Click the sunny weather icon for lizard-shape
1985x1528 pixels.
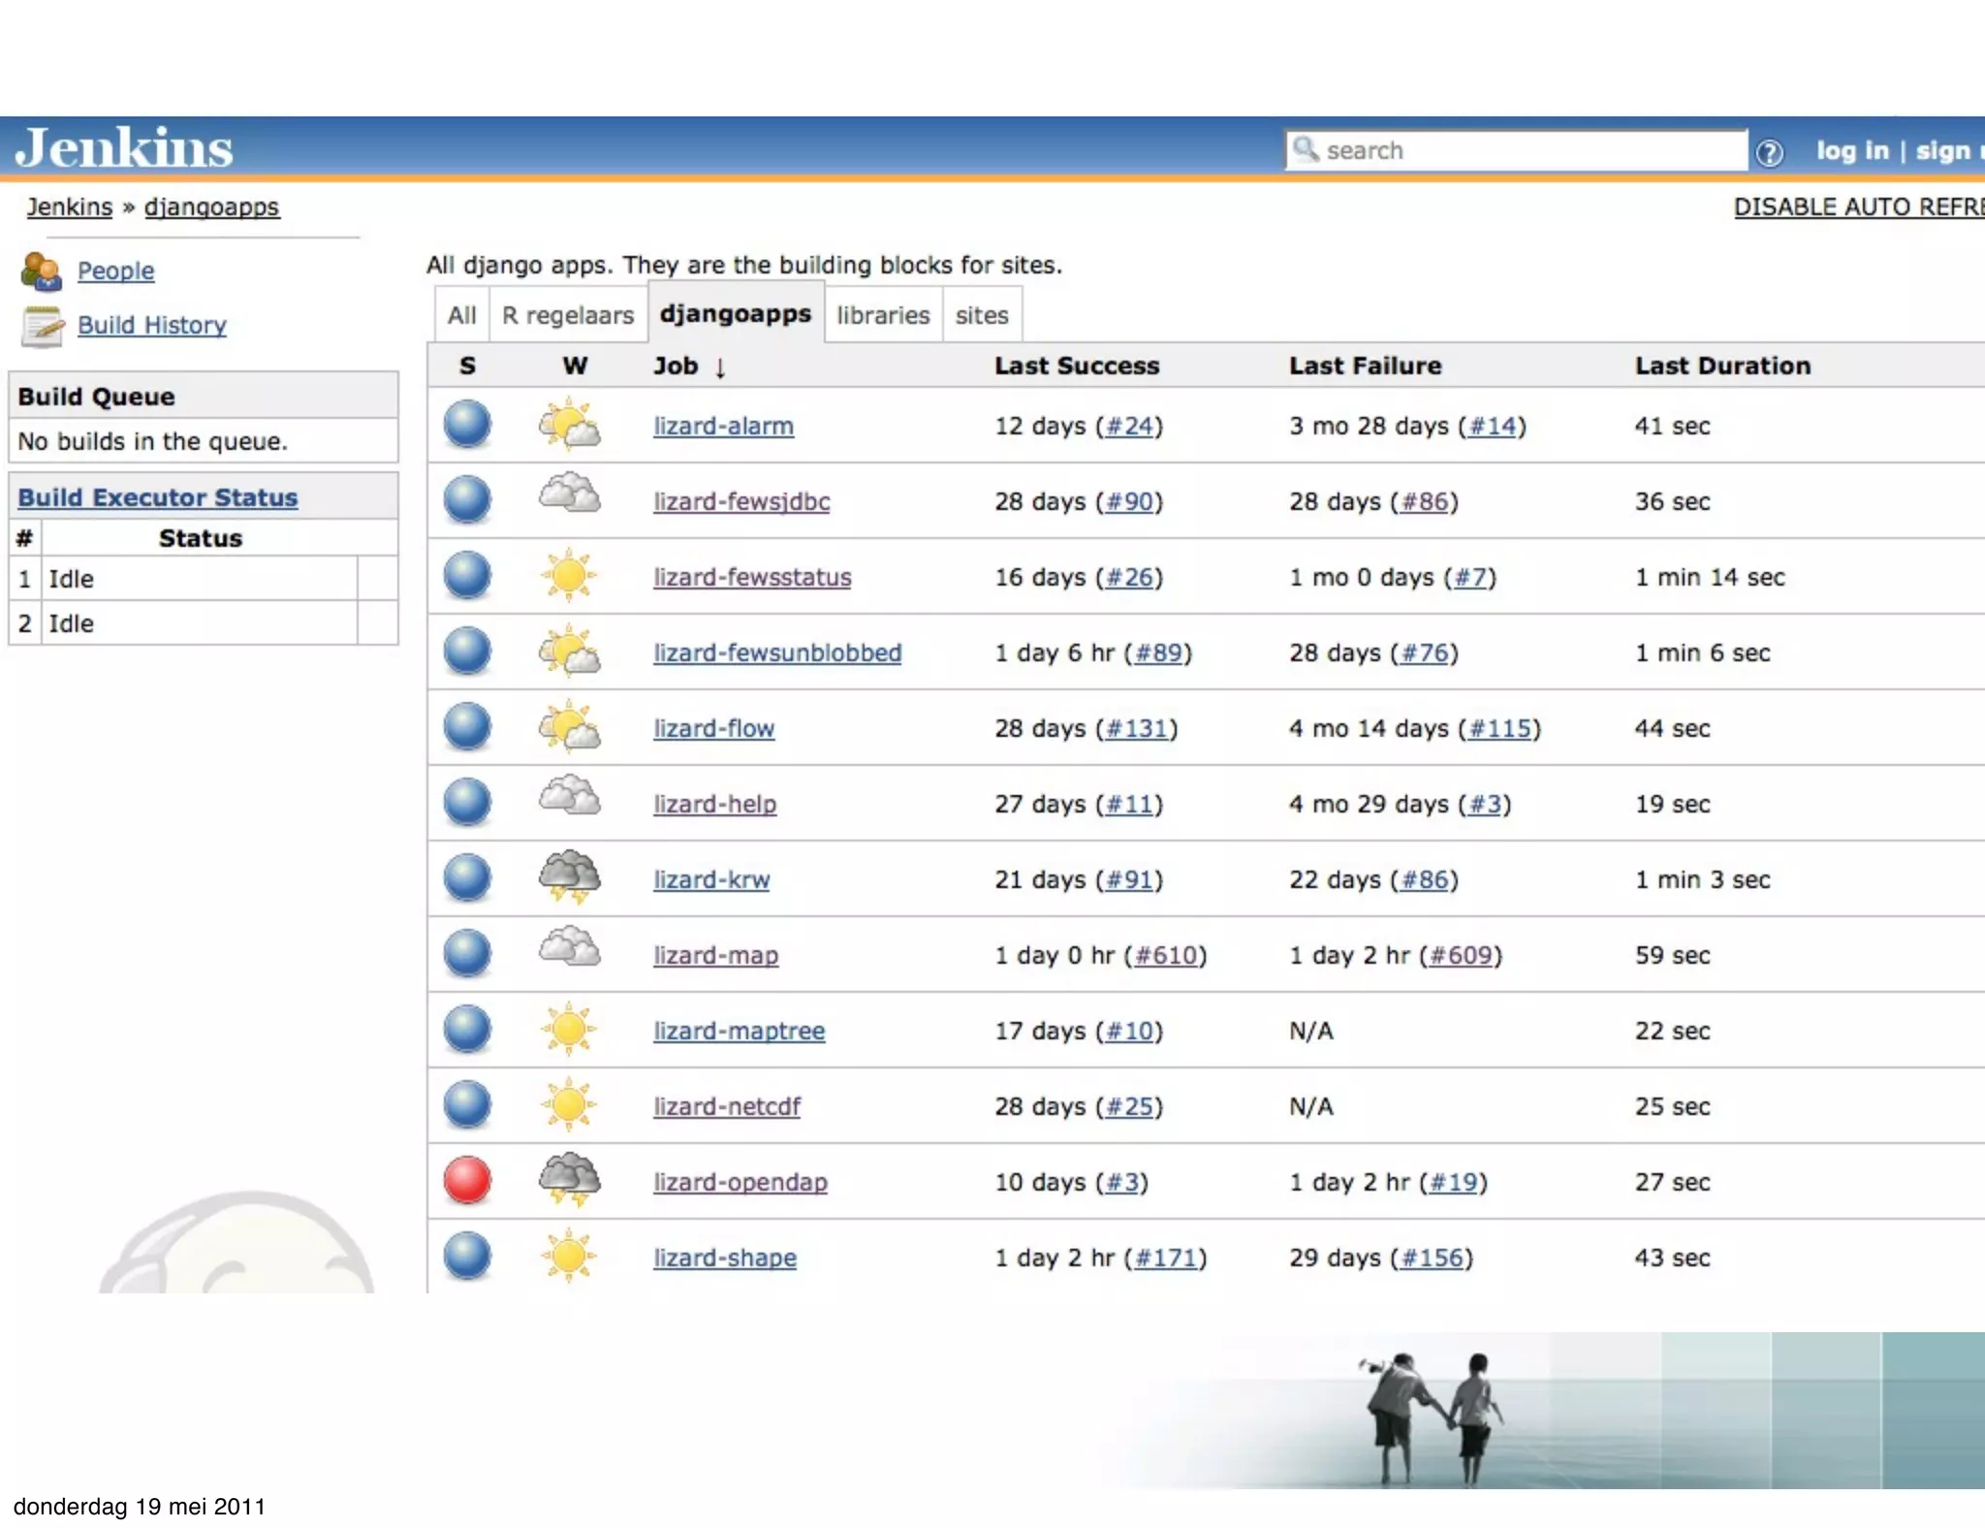[x=569, y=1256]
